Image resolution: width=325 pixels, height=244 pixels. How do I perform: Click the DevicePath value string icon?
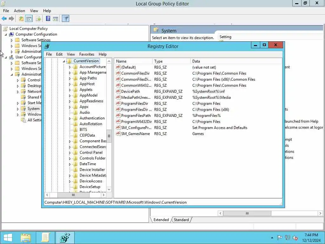(118, 91)
